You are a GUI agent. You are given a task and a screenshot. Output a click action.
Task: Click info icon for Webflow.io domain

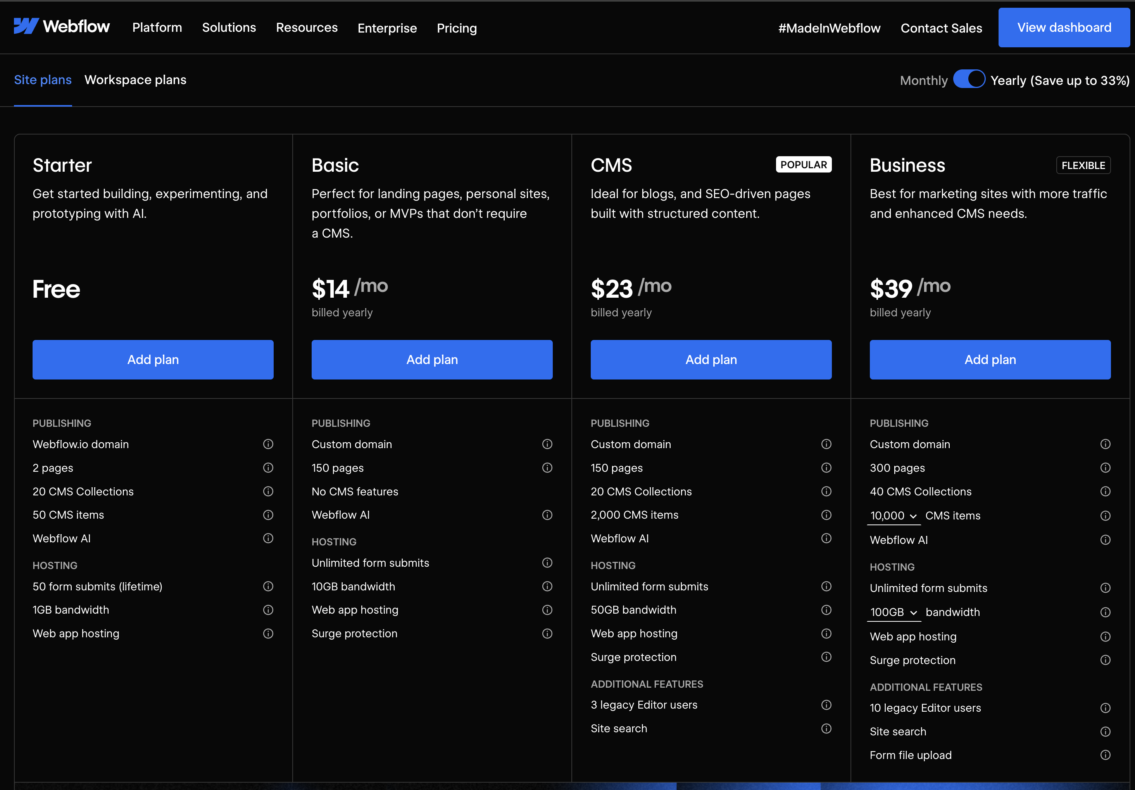click(x=268, y=444)
